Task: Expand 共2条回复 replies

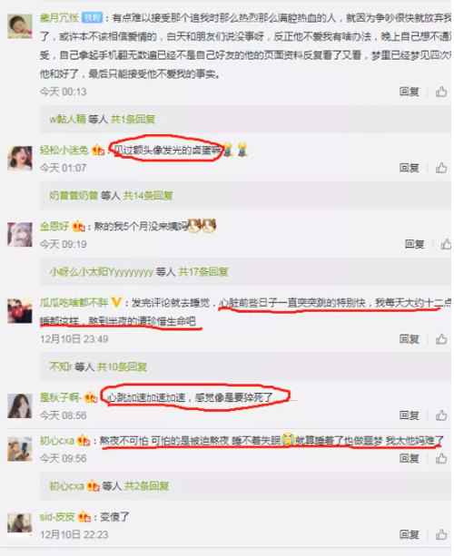Action: 146,485
